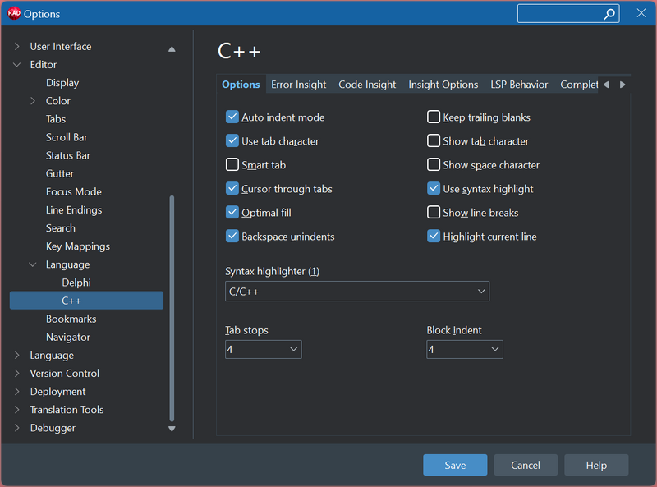Select Delphi under Language
Screen dimensions: 657x487
tap(76, 283)
